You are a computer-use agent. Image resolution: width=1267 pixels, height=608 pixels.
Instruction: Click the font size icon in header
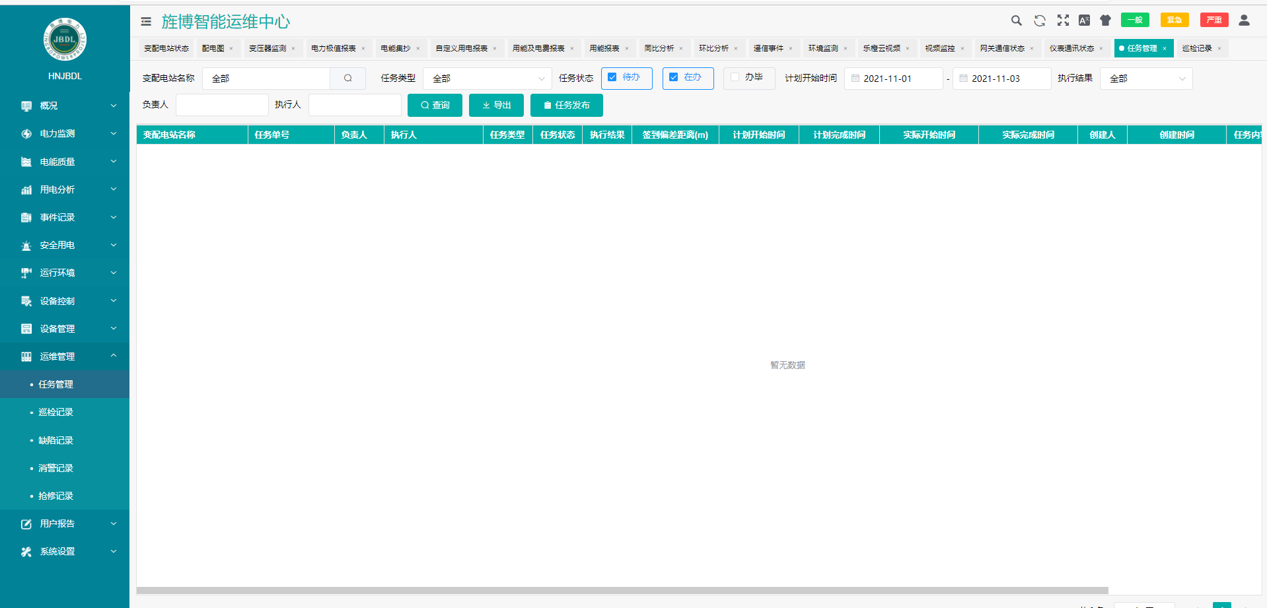pyautogui.click(x=1084, y=20)
